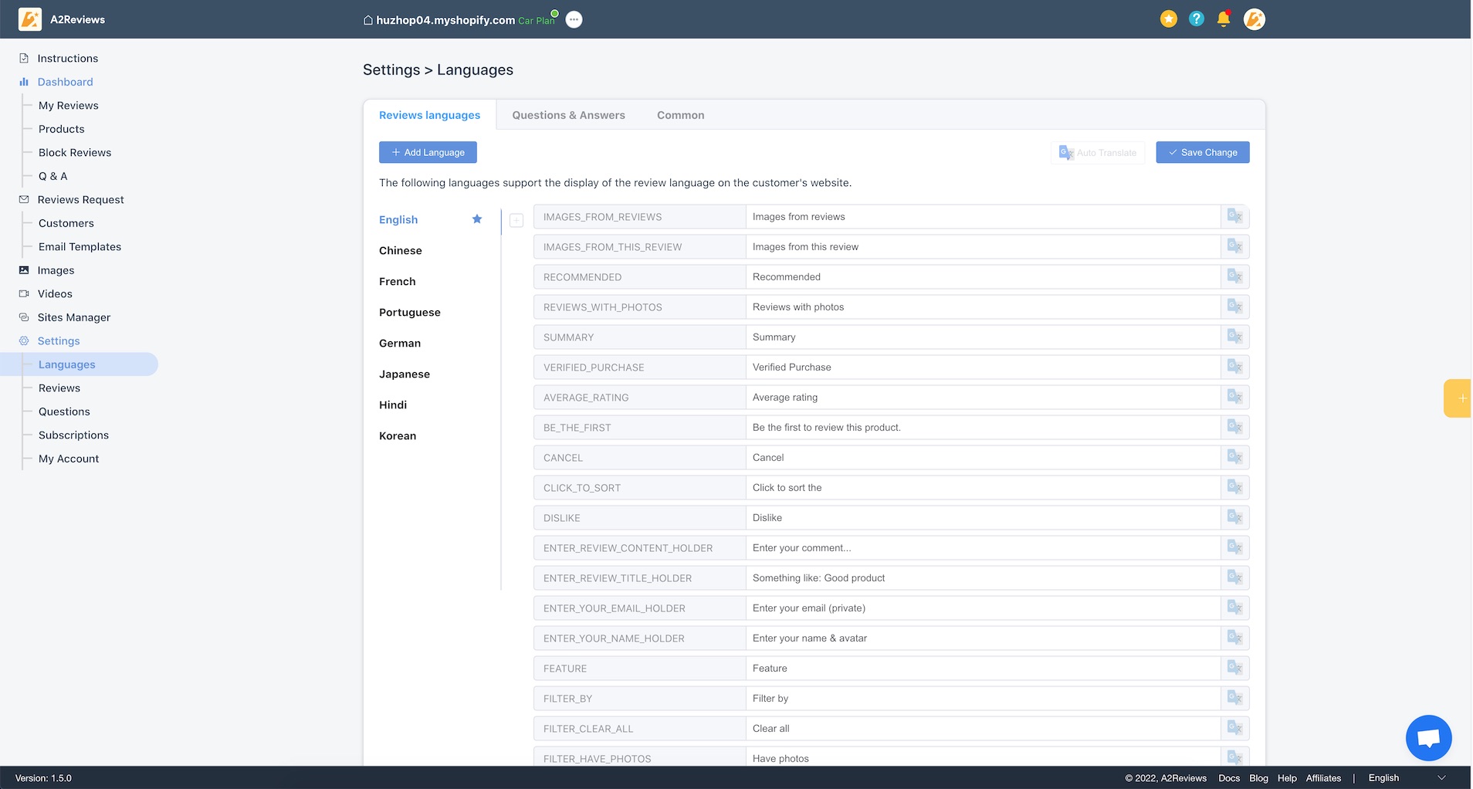The width and height of the screenshot is (1473, 789).
Task: Open the English language dropdown in footer
Action: 1405,777
